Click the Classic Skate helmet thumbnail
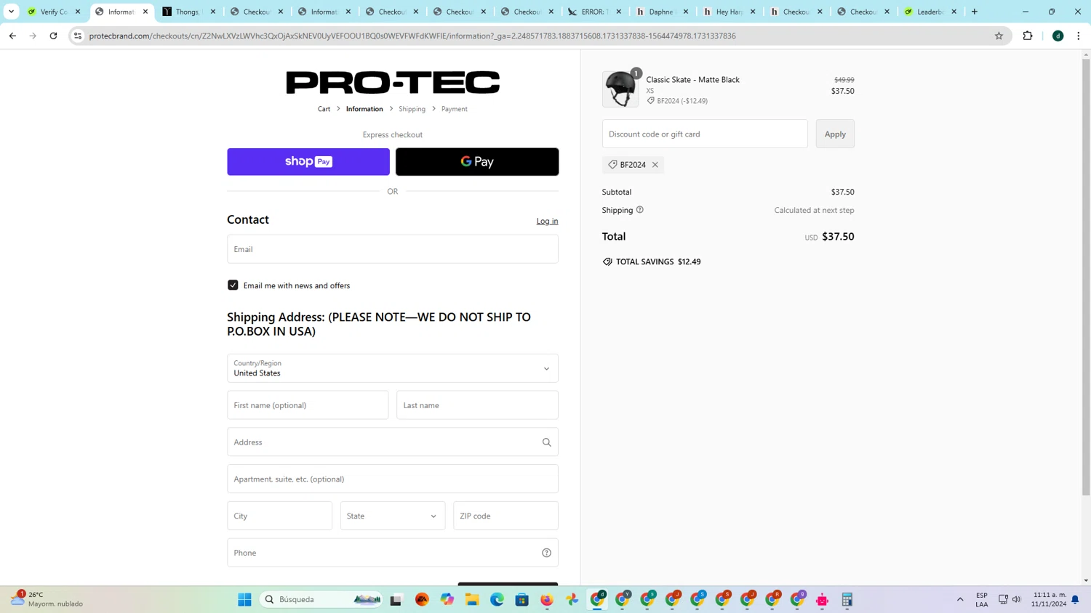This screenshot has height=613, width=1091. pos(620,89)
